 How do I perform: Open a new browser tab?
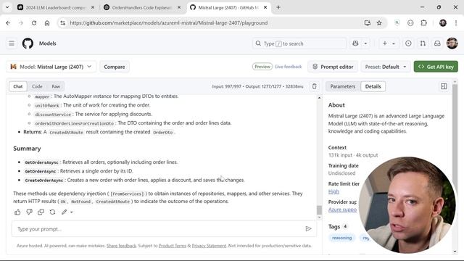(278, 7)
